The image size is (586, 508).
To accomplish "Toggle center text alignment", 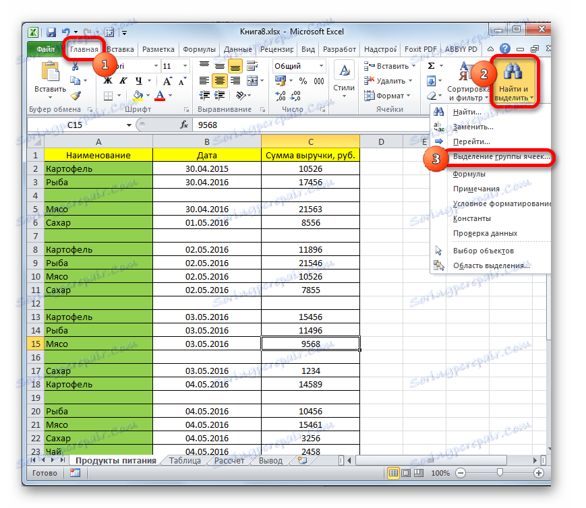I will (x=220, y=81).
